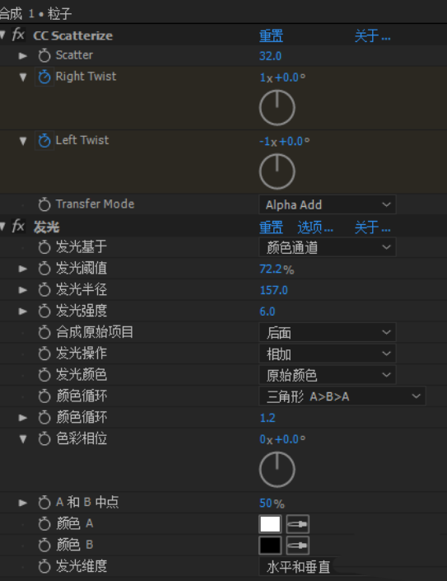Open 关于 for CC Scatterize
This screenshot has height=581, width=447.
[x=373, y=36]
